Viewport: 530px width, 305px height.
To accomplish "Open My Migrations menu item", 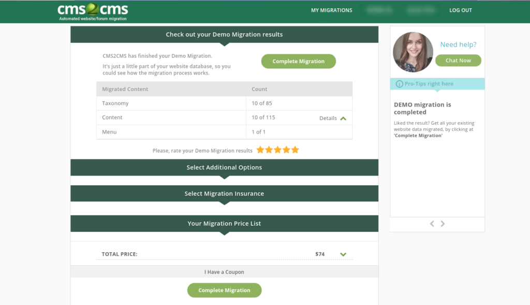I will 332,10.
